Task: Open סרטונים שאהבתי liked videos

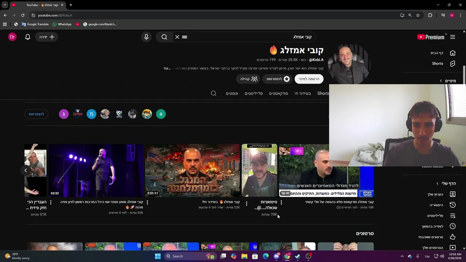Action: 437,237
